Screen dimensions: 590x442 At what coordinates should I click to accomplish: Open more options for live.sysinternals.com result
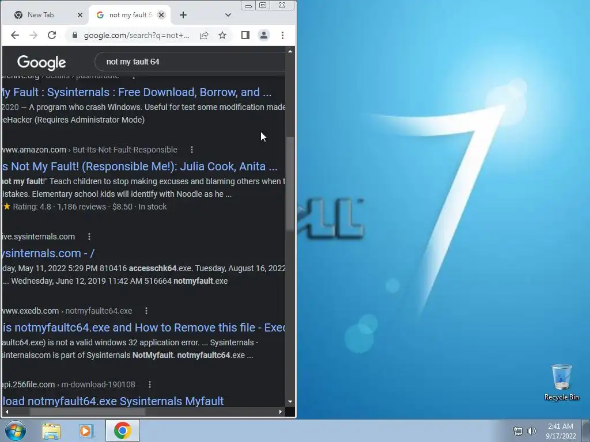pyautogui.click(x=89, y=237)
